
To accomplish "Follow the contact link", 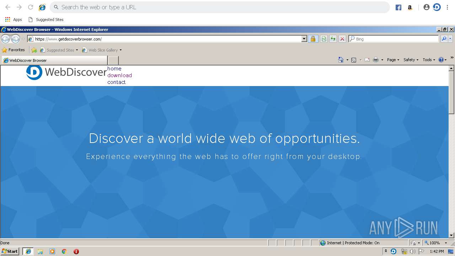I will [117, 82].
